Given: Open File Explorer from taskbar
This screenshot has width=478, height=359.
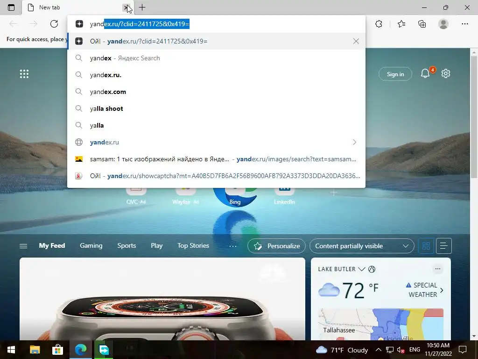Looking at the screenshot, I should point(35,350).
